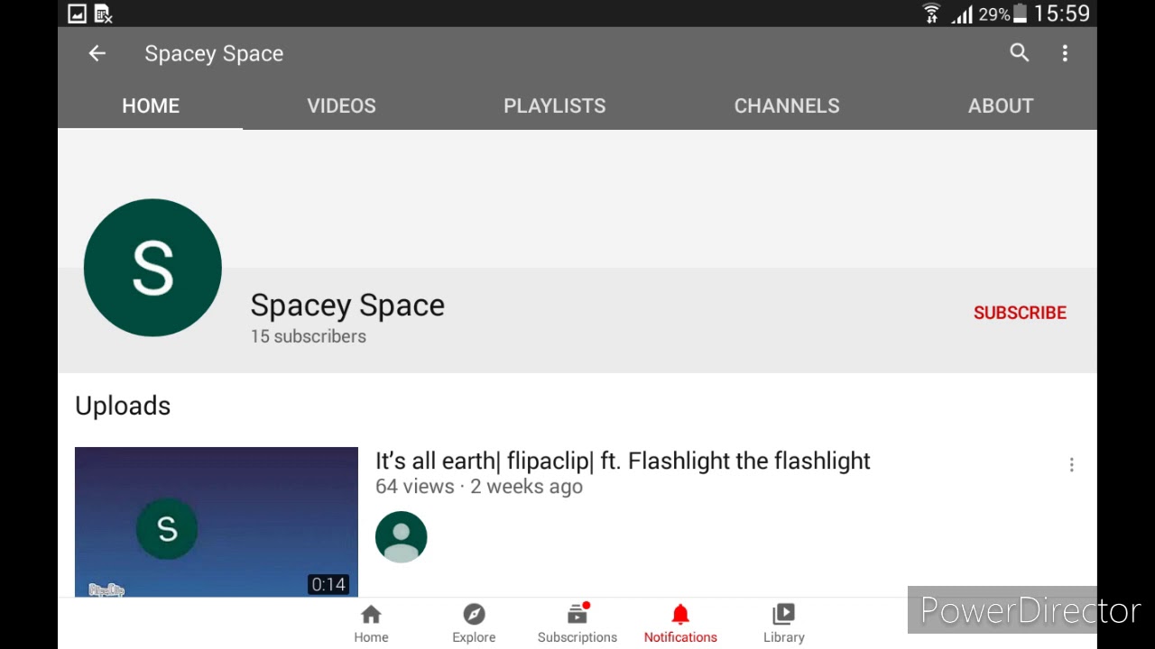Image resolution: width=1155 pixels, height=649 pixels.
Task: Tap the battery status indicator
Action: point(1021,14)
